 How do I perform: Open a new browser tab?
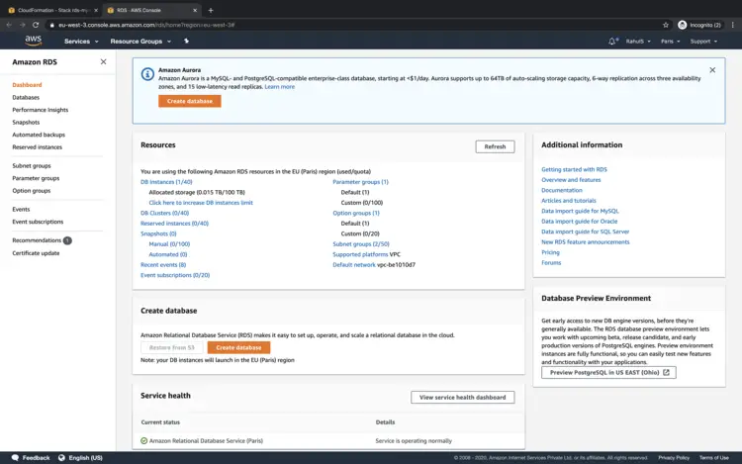(x=211, y=10)
